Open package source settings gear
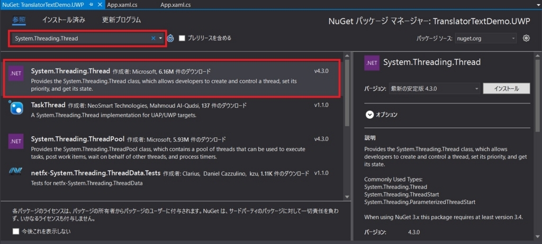 click(x=527, y=39)
